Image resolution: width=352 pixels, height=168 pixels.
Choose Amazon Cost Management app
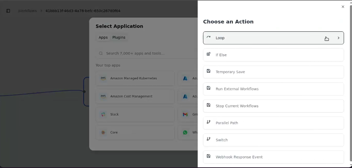tap(135, 96)
